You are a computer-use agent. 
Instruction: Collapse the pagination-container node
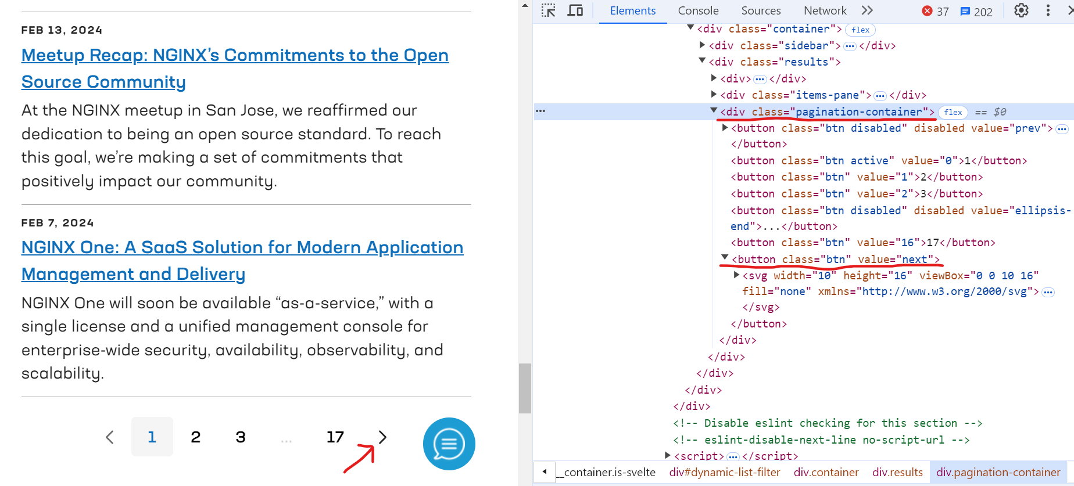coord(714,110)
